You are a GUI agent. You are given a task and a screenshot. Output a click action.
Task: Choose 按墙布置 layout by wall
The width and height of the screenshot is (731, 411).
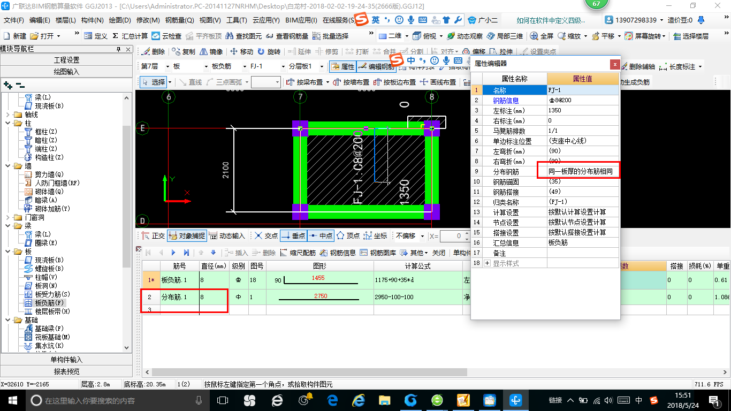[x=351, y=82]
